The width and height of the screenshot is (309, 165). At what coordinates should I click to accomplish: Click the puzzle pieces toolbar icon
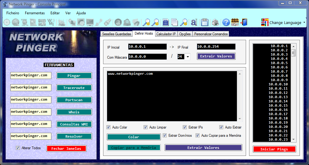pyautogui.click(x=42, y=22)
